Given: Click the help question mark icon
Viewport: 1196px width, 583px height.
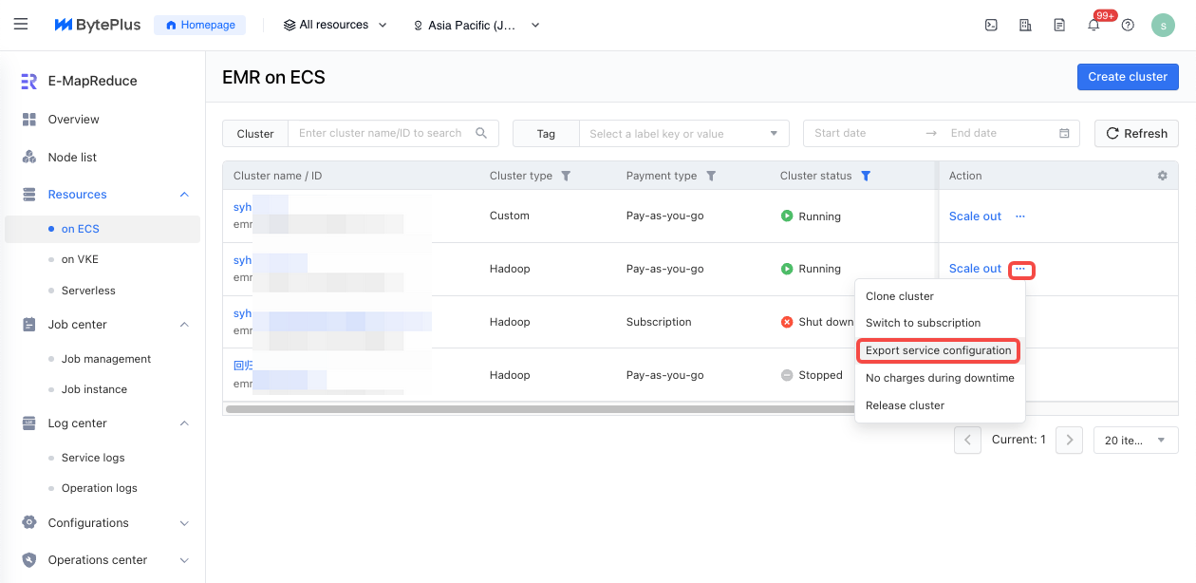Looking at the screenshot, I should (1128, 26).
